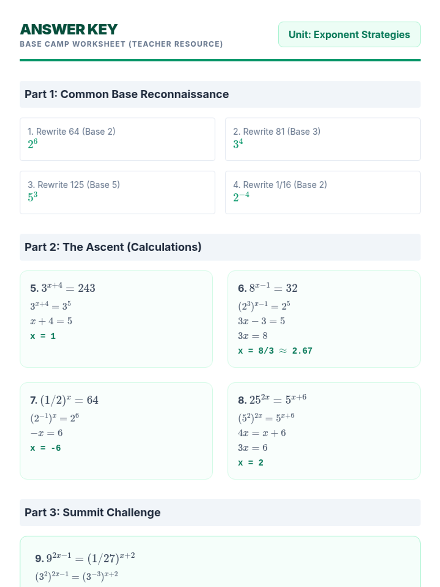This screenshot has width=440, height=587.
Task: Click the Rewrite 81 (Base 3) card
Action: click(323, 139)
